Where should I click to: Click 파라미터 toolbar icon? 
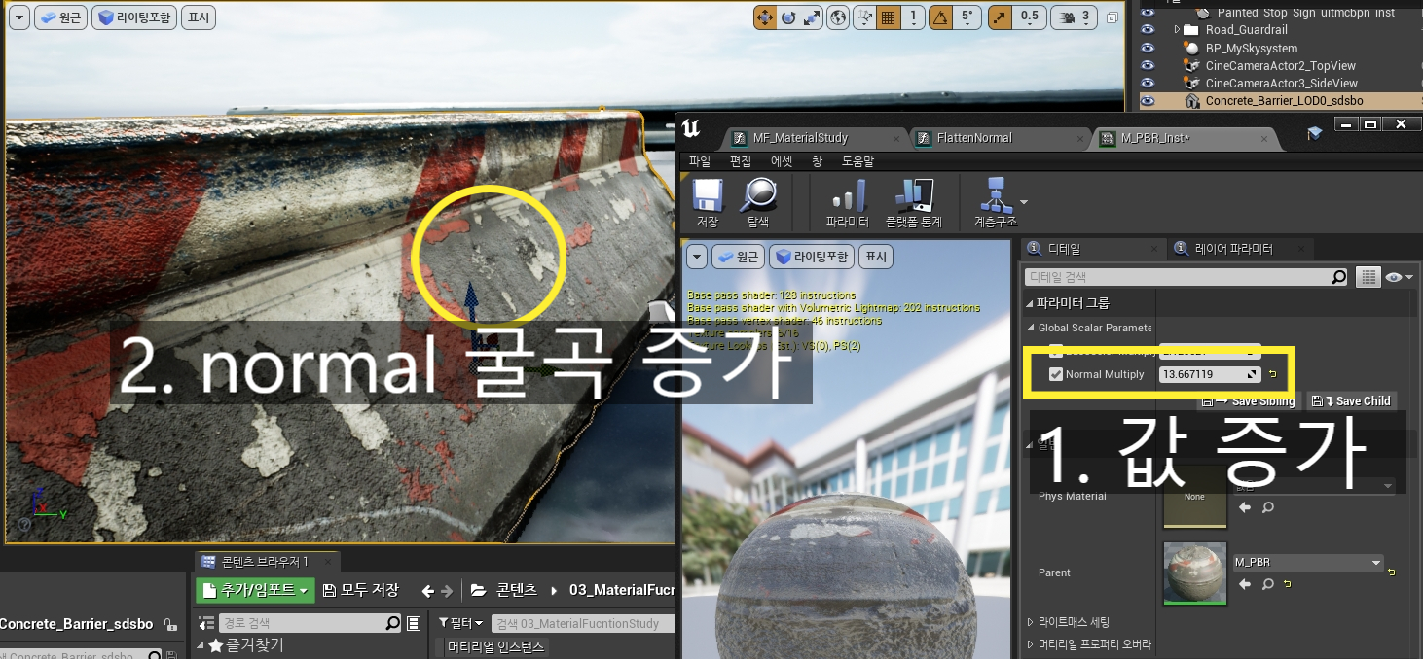point(847,203)
